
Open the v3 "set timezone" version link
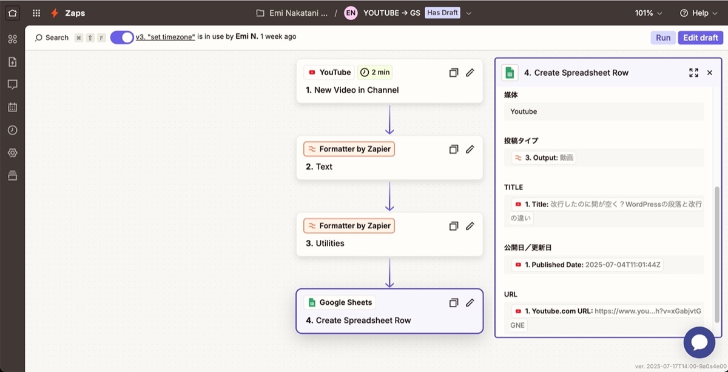(165, 36)
